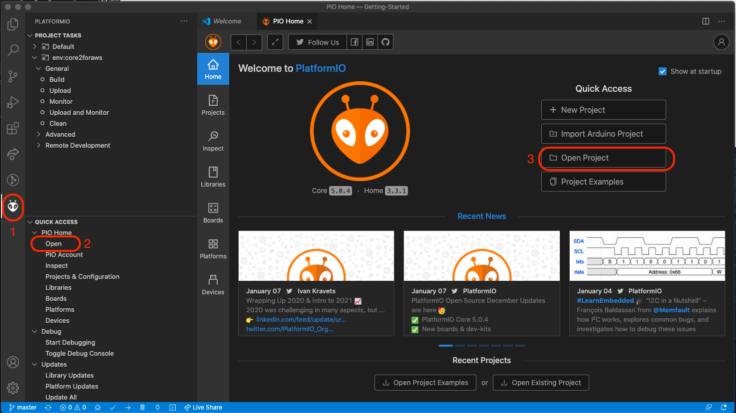
Task: Expand the Advanced task group
Action: (x=39, y=134)
